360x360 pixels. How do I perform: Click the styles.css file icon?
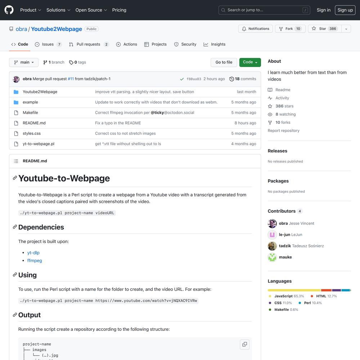[x=16, y=134]
